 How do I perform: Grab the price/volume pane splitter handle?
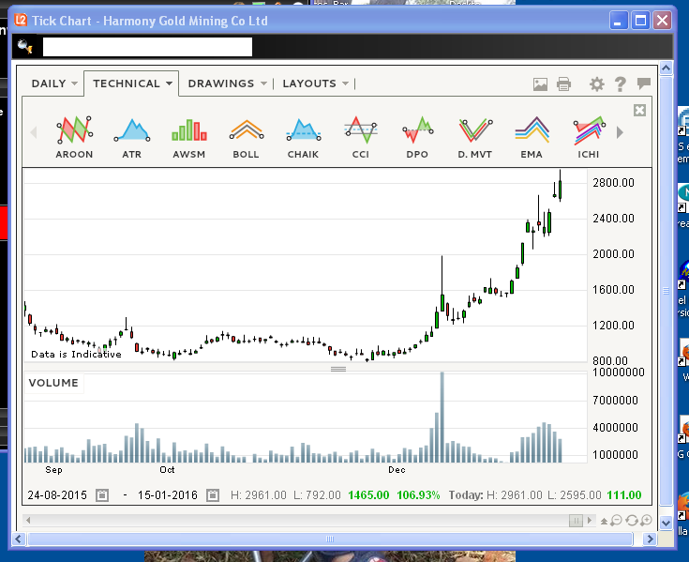click(338, 369)
